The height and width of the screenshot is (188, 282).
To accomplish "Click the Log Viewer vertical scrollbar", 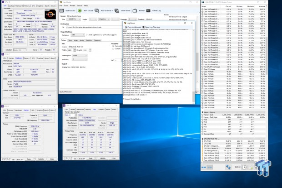I will pyautogui.click(x=193, y=66).
